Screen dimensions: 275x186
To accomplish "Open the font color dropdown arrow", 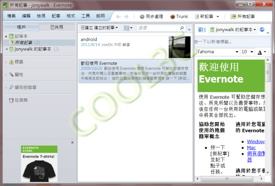I will [265, 52].
